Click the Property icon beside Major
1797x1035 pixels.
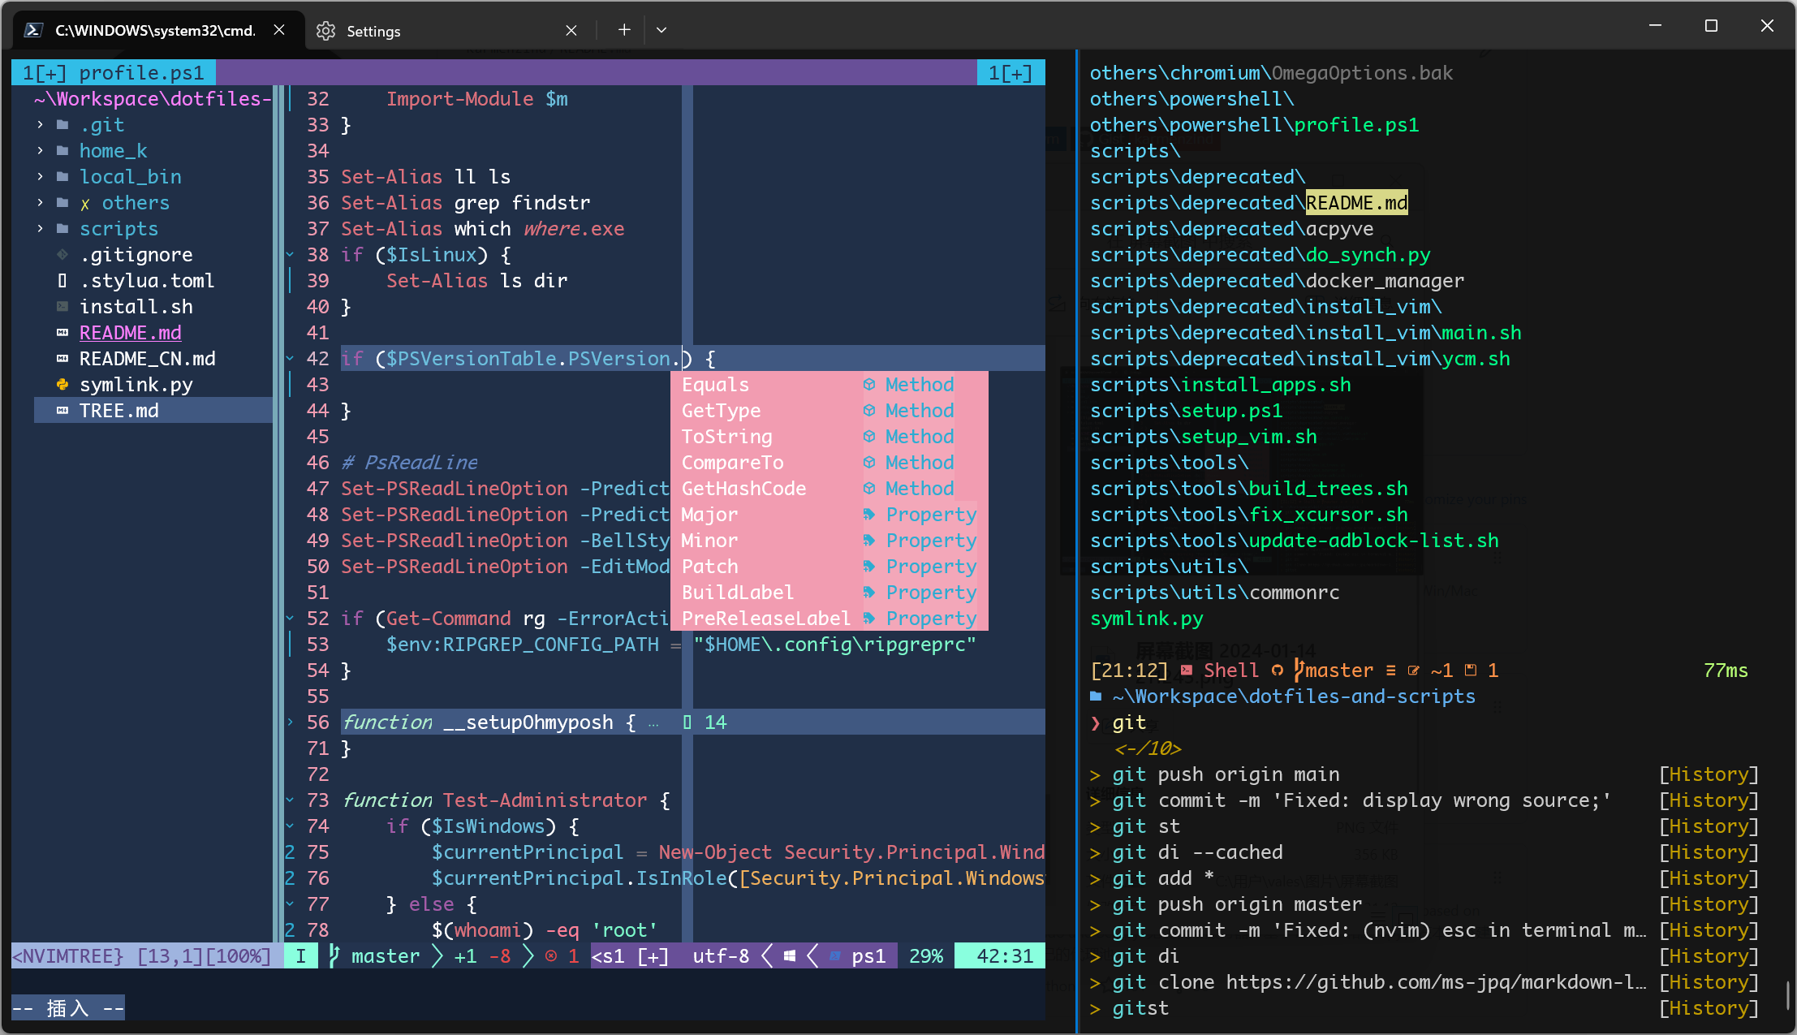(x=869, y=515)
